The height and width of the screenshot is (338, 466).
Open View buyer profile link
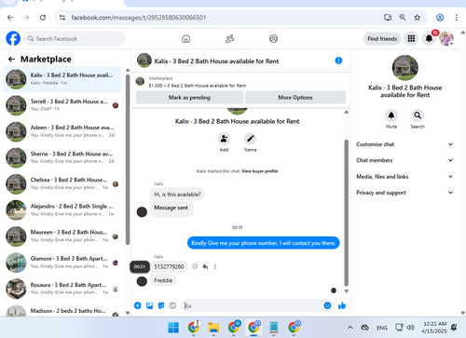tap(259, 171)
